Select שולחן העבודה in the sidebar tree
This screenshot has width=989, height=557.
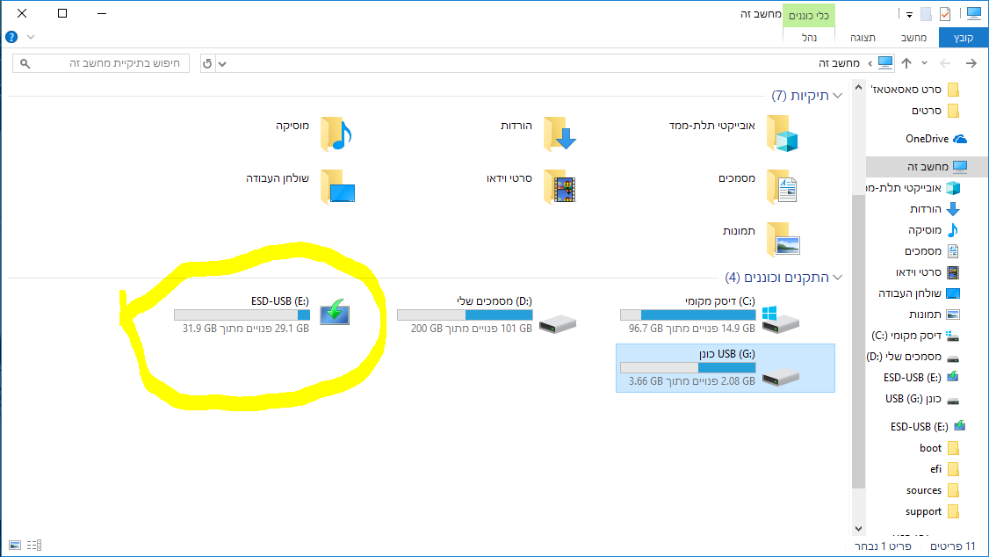coord(919,293)
